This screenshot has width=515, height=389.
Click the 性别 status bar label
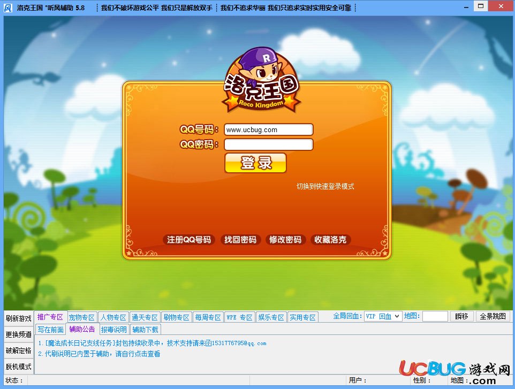click(422, 380)
